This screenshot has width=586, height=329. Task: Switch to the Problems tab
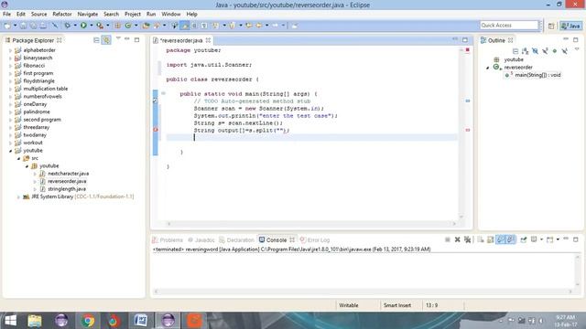click(168, 239)
